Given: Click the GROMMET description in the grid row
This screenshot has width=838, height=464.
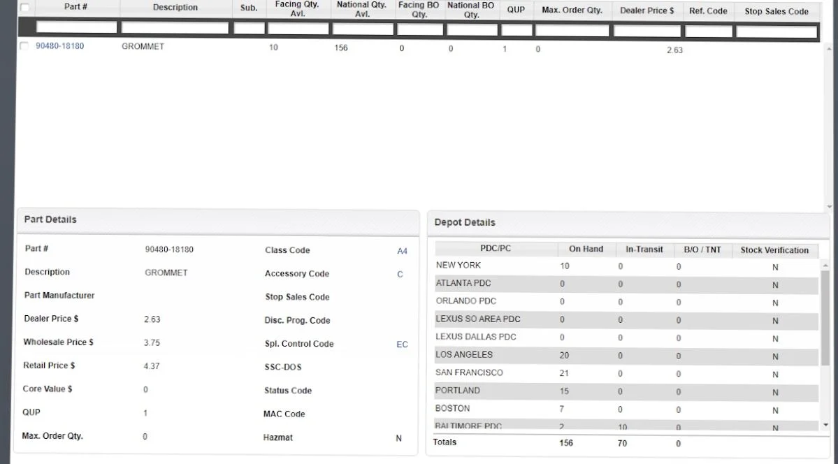Looking at the screenshot, I should [143, 47].
